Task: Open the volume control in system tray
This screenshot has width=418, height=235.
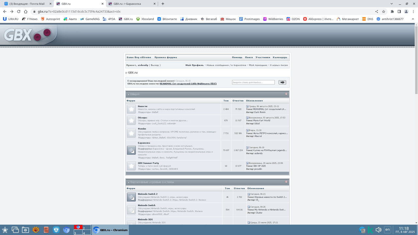Action: (x=378, y=230)
